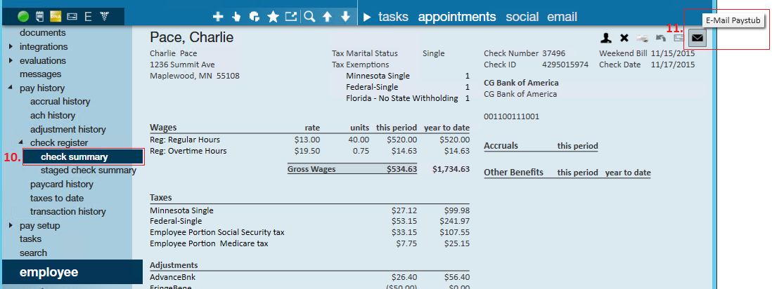Click the pop-out window icon in toolbar

pyautogui.click(x=292, y=17)
